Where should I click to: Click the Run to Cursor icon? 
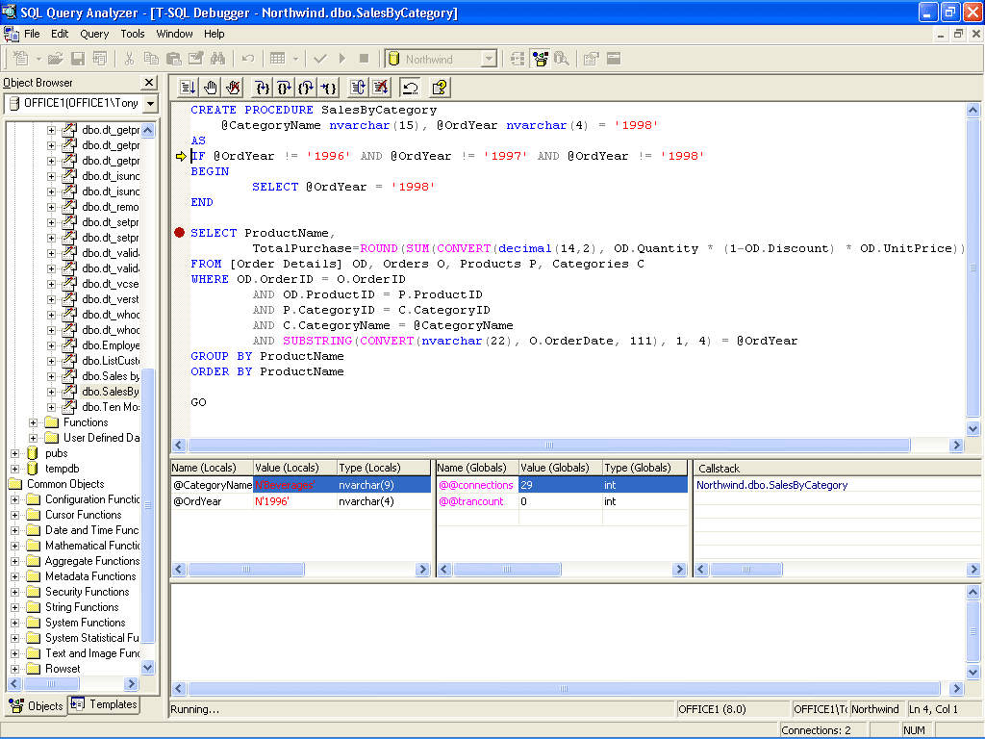tap(330, 88)
